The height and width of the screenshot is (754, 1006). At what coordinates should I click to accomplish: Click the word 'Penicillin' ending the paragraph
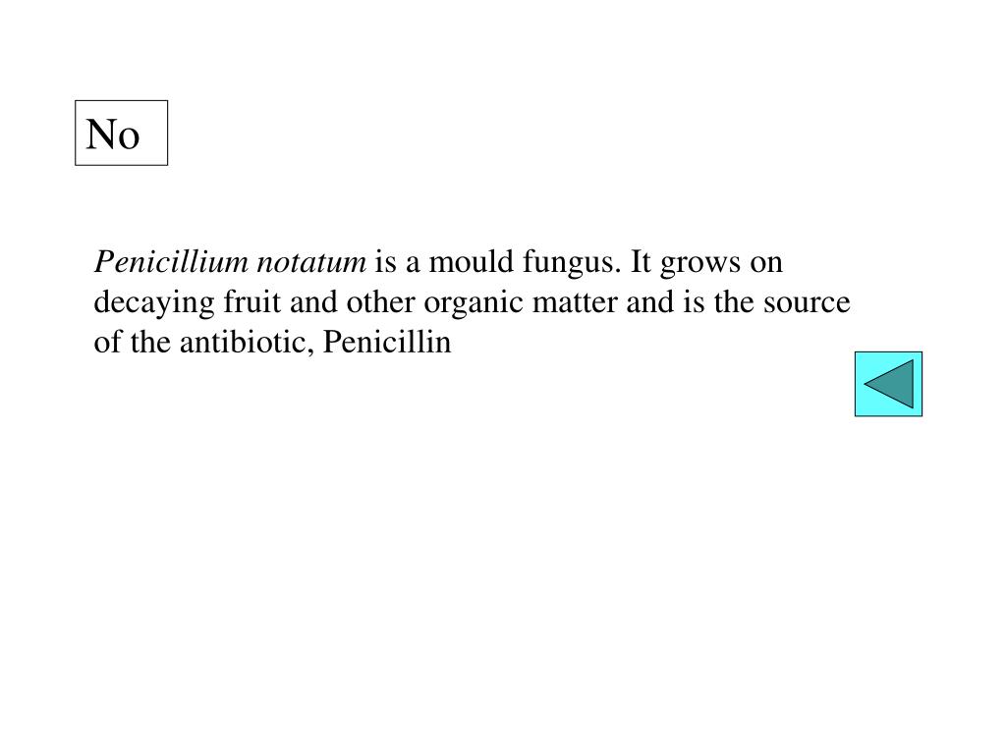(x=387, y=342)
